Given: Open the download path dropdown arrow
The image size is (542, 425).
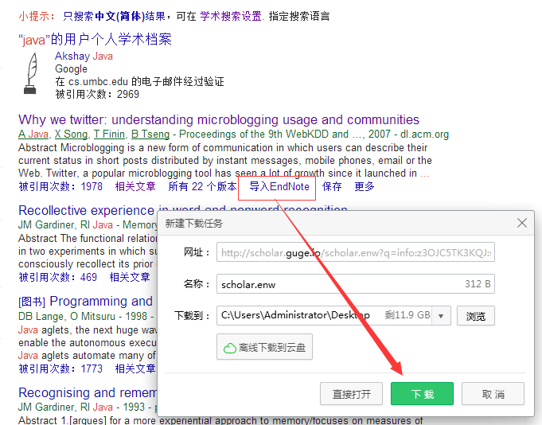Looking at the screenshot, I should [441, 316].
